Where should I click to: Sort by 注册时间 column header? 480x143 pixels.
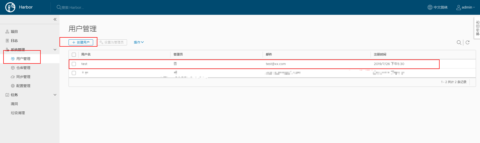pos(380,54)
